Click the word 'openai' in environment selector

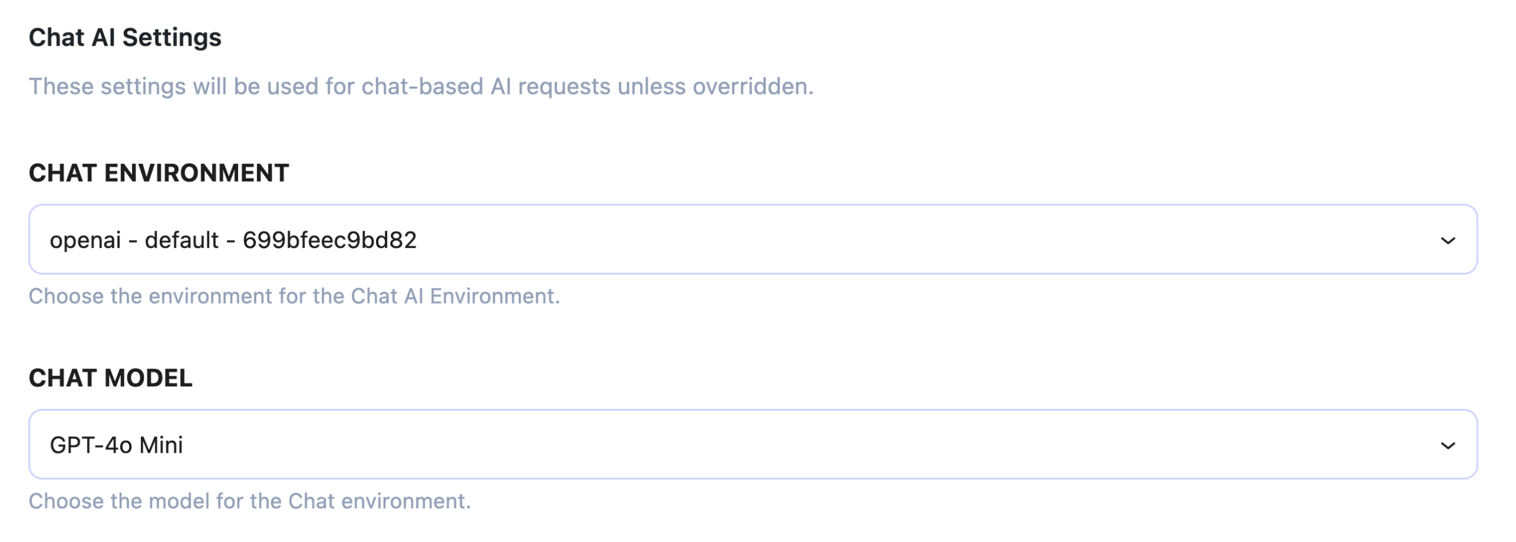coord(85,240)
